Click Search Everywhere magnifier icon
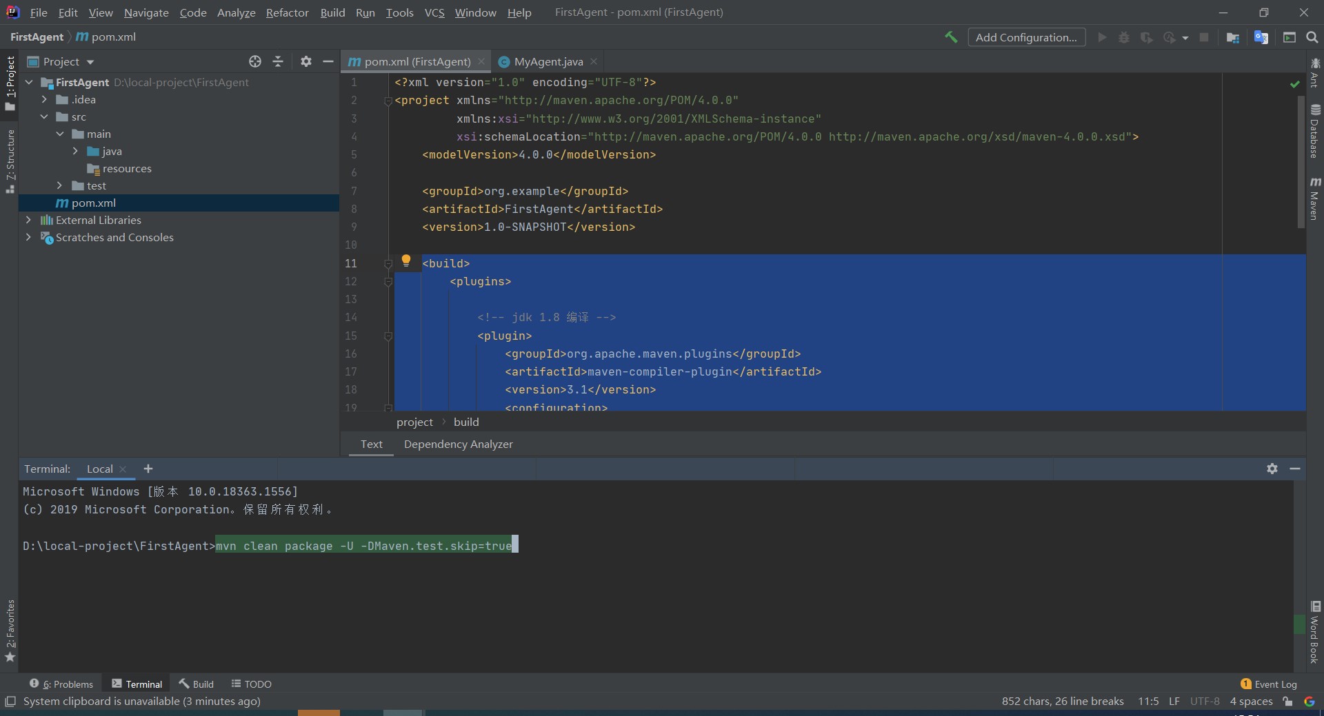Viewport: 1324px width, 716px height. point(1312,37)
